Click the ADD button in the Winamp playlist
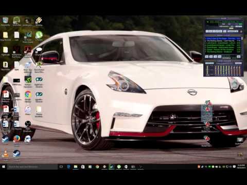The width and height of the screenshot is (247, 185). pyautogui.click(x=207, y=57)
